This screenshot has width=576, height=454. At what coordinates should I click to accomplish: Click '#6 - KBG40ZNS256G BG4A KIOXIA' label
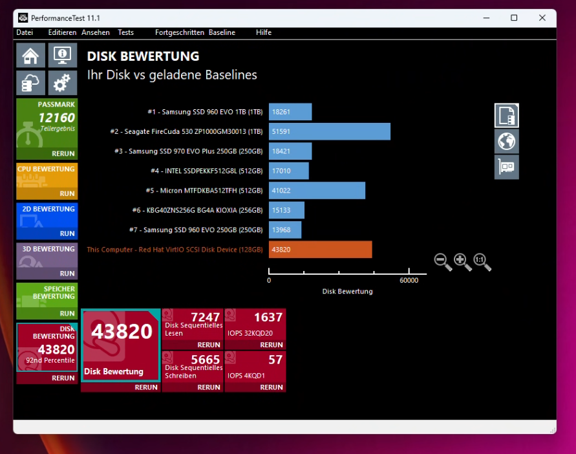pos(197,210)
